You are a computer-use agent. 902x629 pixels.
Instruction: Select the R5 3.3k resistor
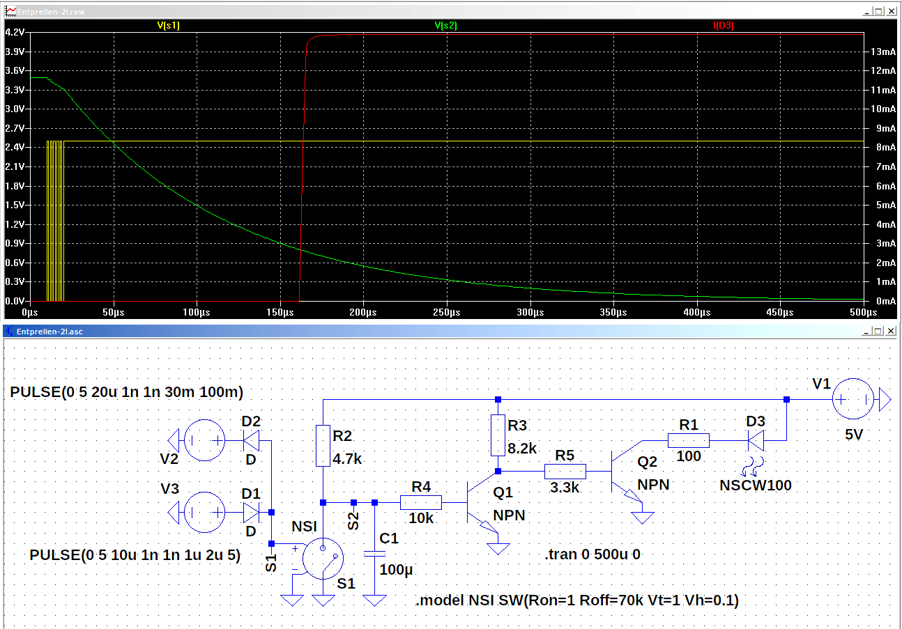point(565,472)
